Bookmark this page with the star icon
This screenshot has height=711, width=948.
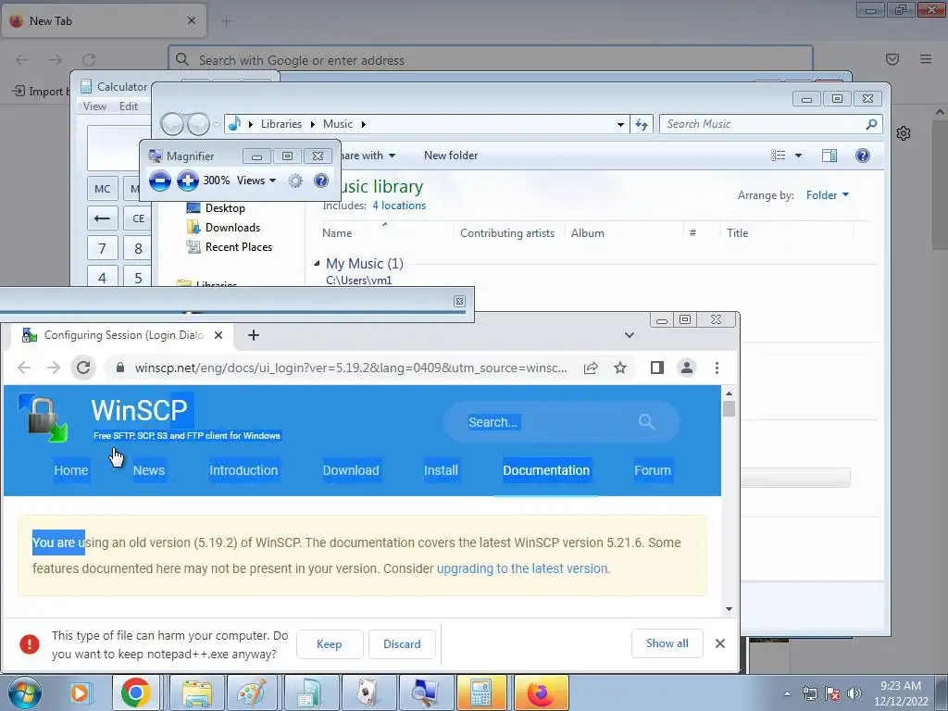(620, 368)
